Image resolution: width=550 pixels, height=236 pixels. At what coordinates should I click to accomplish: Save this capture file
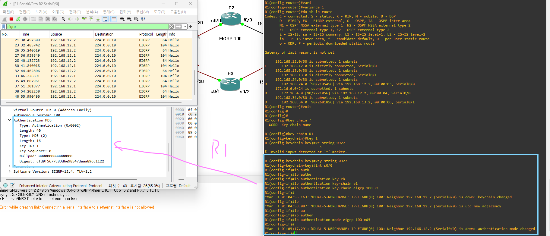click(x=41, y=19)
